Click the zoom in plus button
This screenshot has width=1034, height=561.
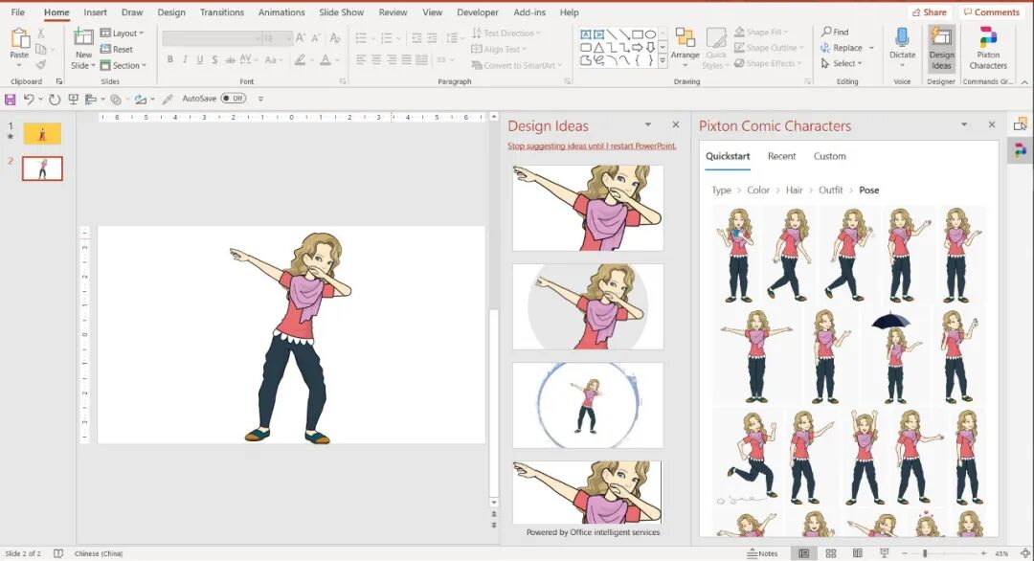[983, 553]
